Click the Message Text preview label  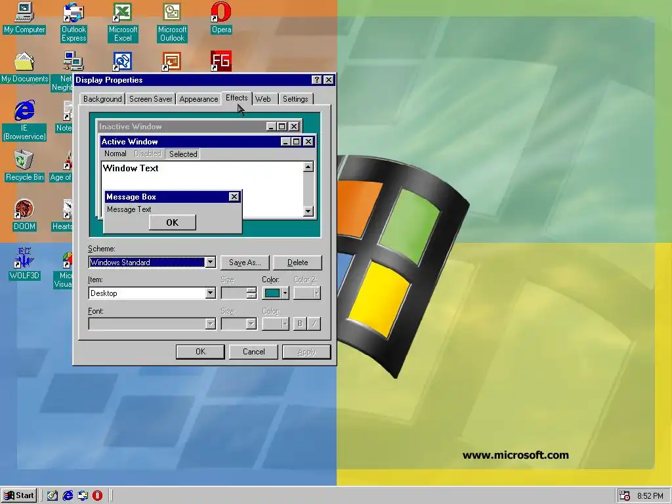point(129,209)
